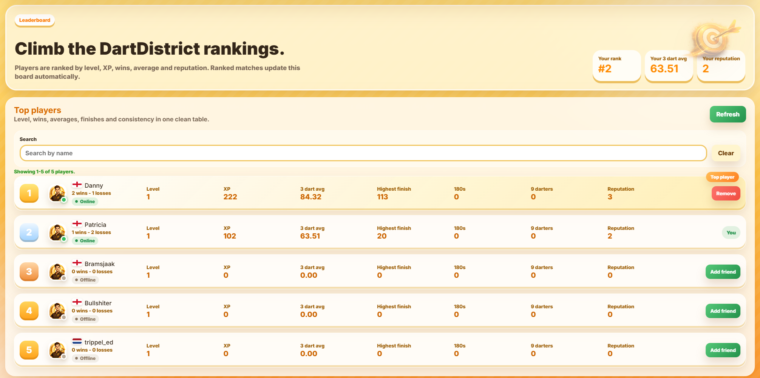Click the rank 4 badge
The image size is (760, 378).
29,311
